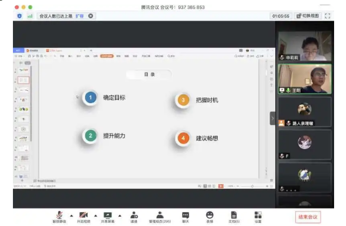Open meeting Settings icon
This screenshot has height=226, width=346.
[258, 214]
